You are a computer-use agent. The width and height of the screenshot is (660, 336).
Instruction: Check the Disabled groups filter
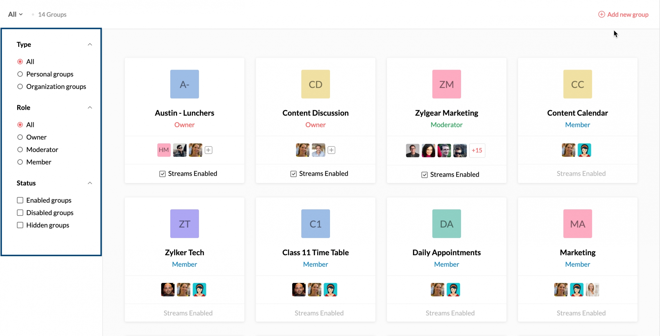click(x=20, y=213)
